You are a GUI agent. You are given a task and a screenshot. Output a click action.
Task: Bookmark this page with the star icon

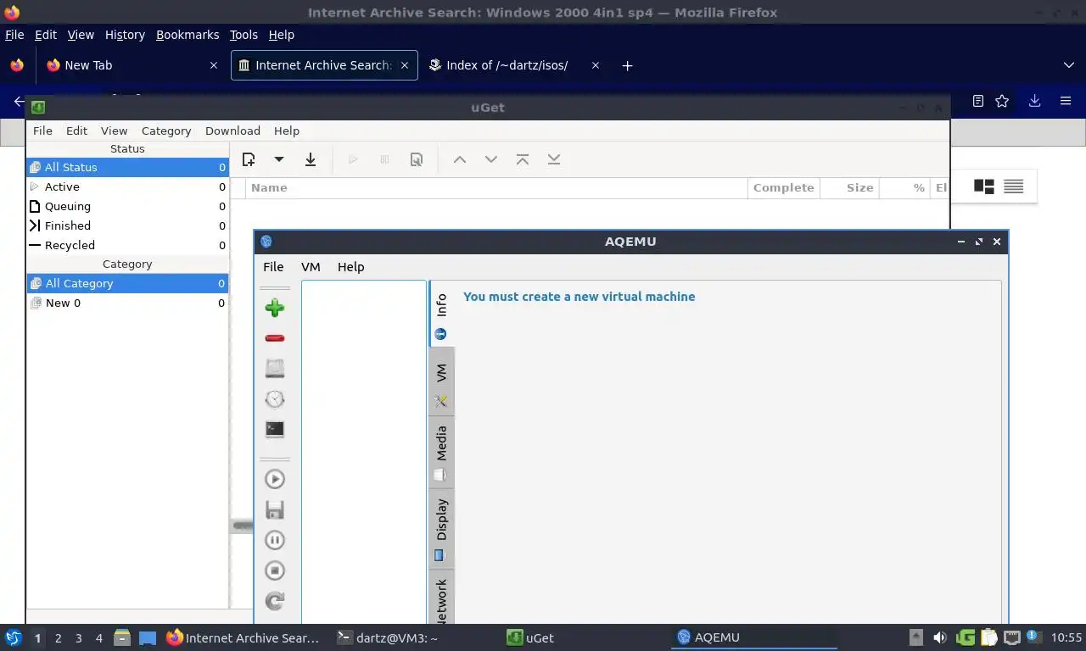point(1002,101)
